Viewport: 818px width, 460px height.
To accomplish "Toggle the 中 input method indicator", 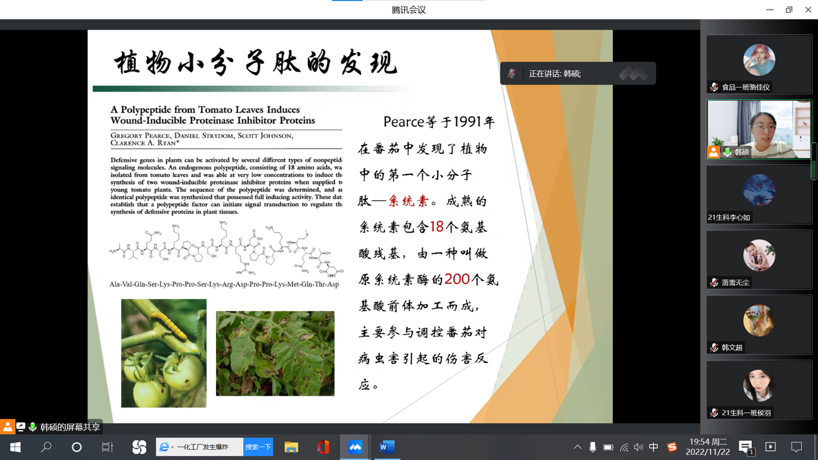I will tap(654, 447).
